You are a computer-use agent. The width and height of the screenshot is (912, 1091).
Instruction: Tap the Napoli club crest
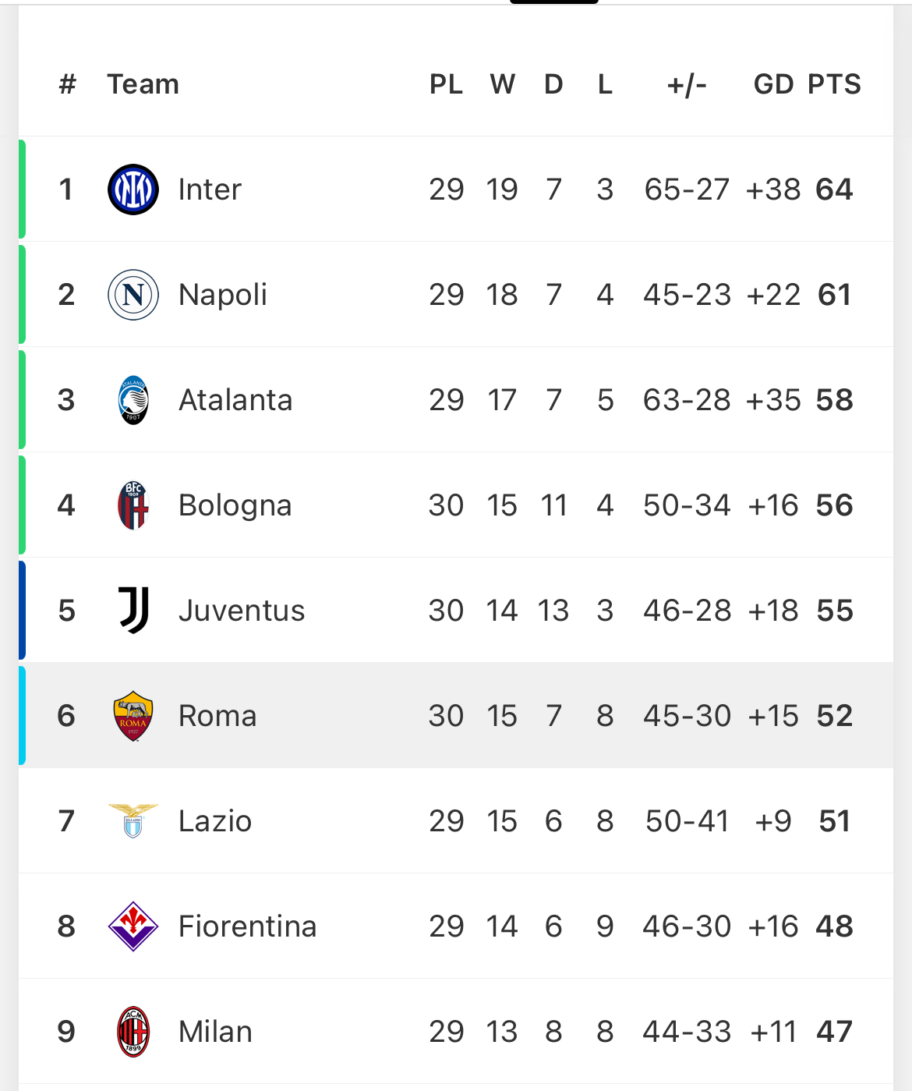coord(133,295)
